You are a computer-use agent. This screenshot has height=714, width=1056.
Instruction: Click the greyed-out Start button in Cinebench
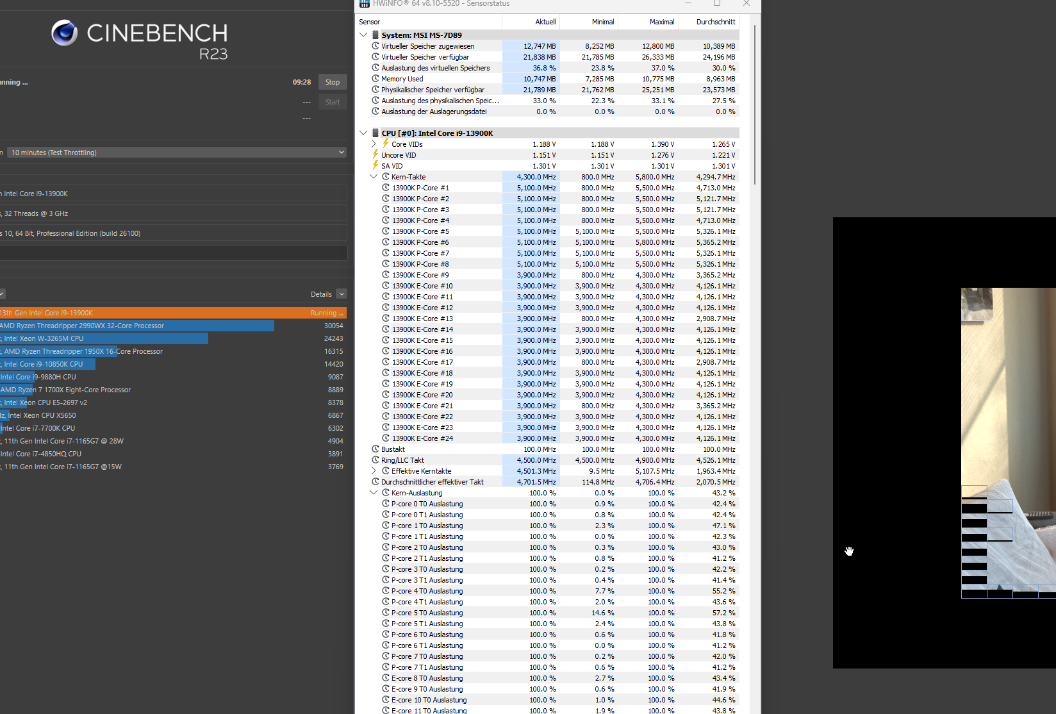(333, 102)
